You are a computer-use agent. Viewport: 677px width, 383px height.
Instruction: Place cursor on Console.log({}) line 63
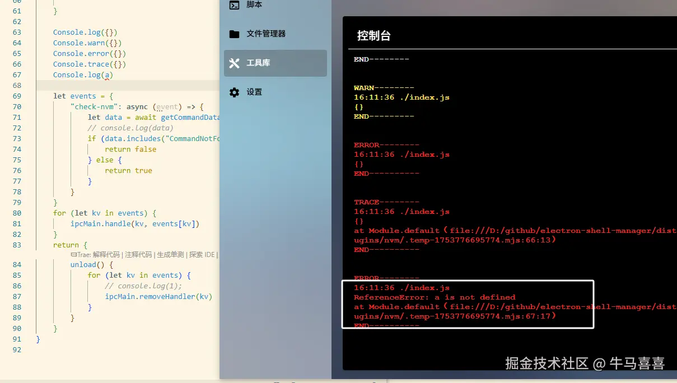coord(85,32)
